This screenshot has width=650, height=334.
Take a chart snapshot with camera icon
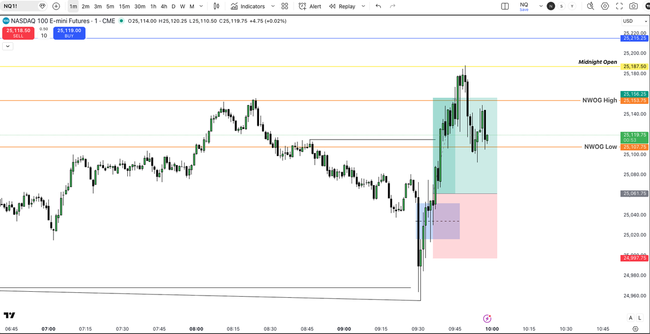coord(633,6)
